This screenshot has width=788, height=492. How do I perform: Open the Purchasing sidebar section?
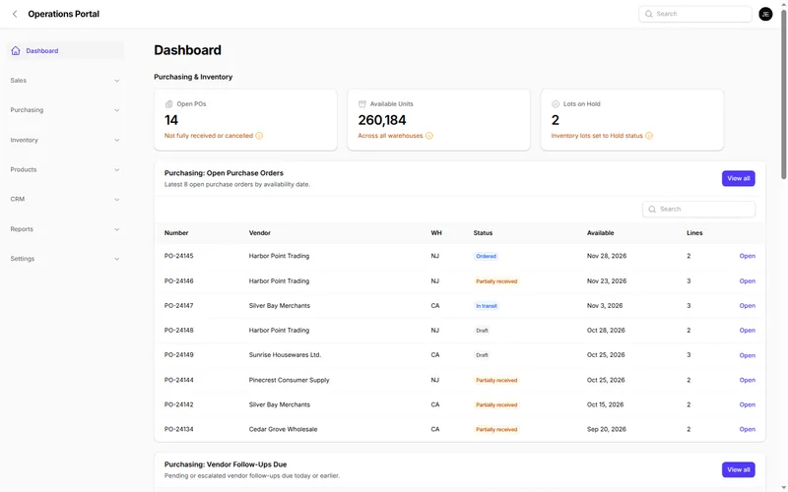point(65,110)
